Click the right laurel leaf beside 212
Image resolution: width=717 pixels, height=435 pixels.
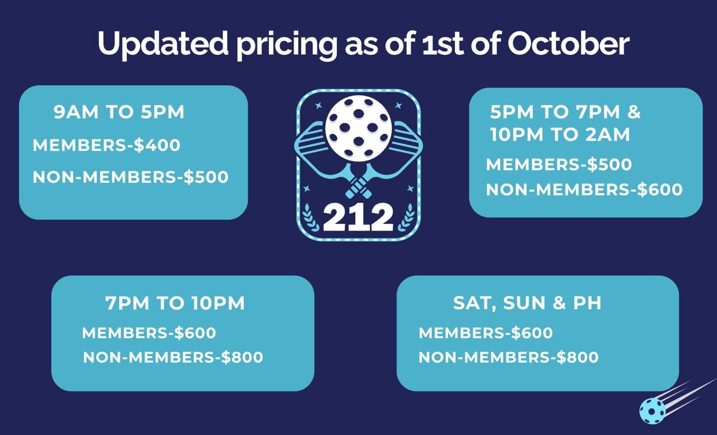[407, 217]
